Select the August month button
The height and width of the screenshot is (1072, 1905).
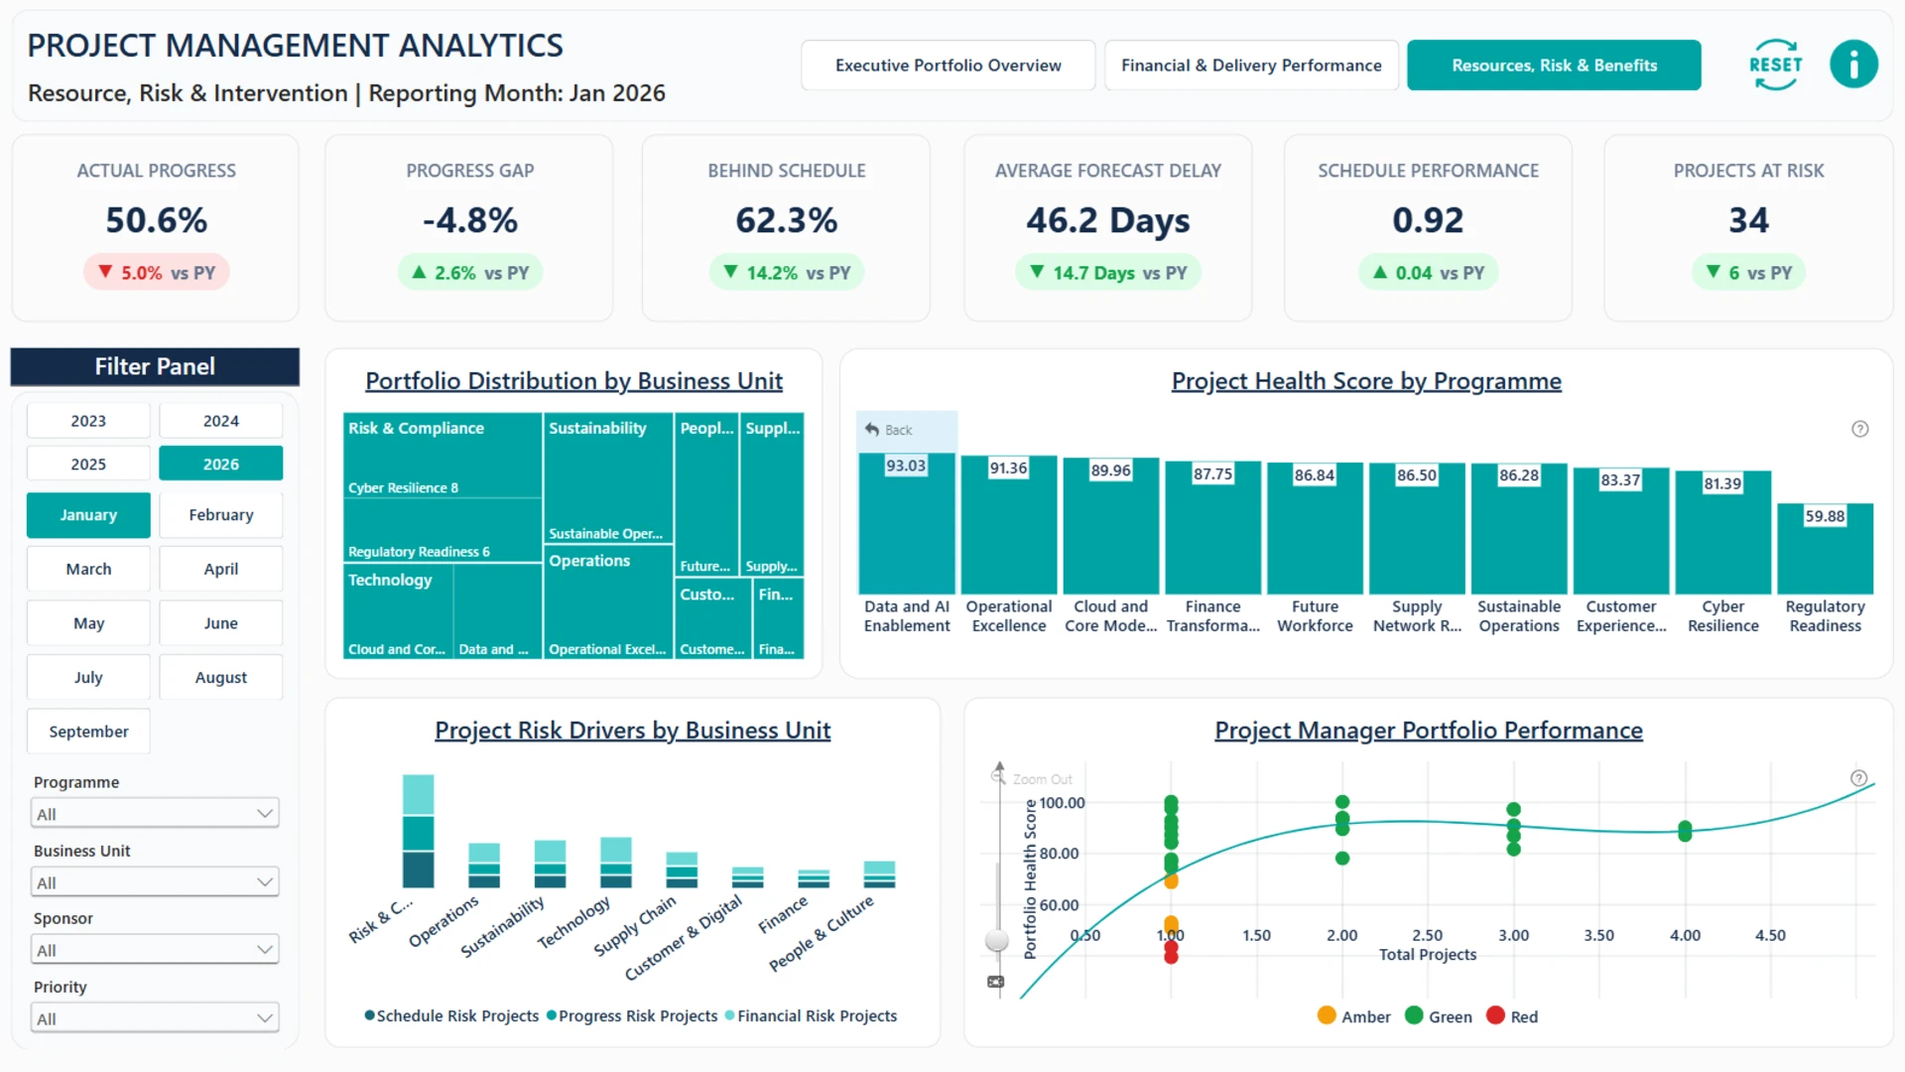coord(221,678)
